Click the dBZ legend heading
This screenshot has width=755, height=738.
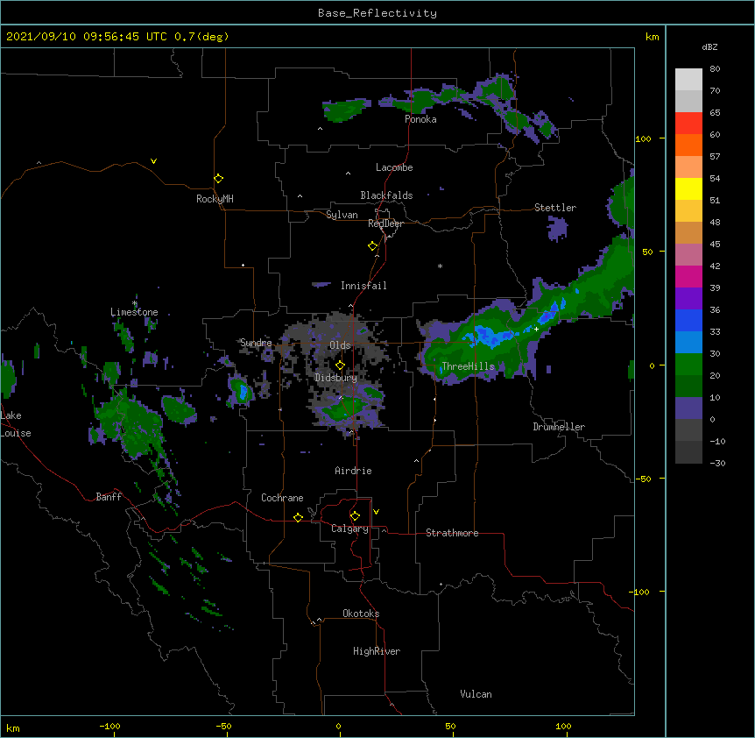click(709, 47)
